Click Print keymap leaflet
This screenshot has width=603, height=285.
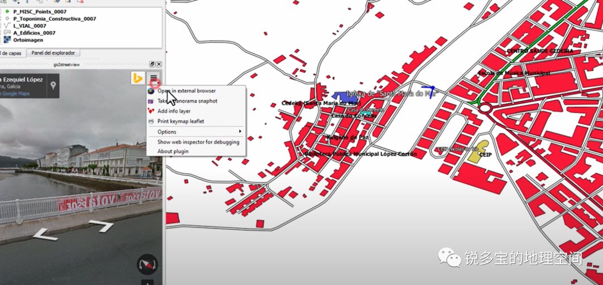pyautogui.click(x=180, y=121)
